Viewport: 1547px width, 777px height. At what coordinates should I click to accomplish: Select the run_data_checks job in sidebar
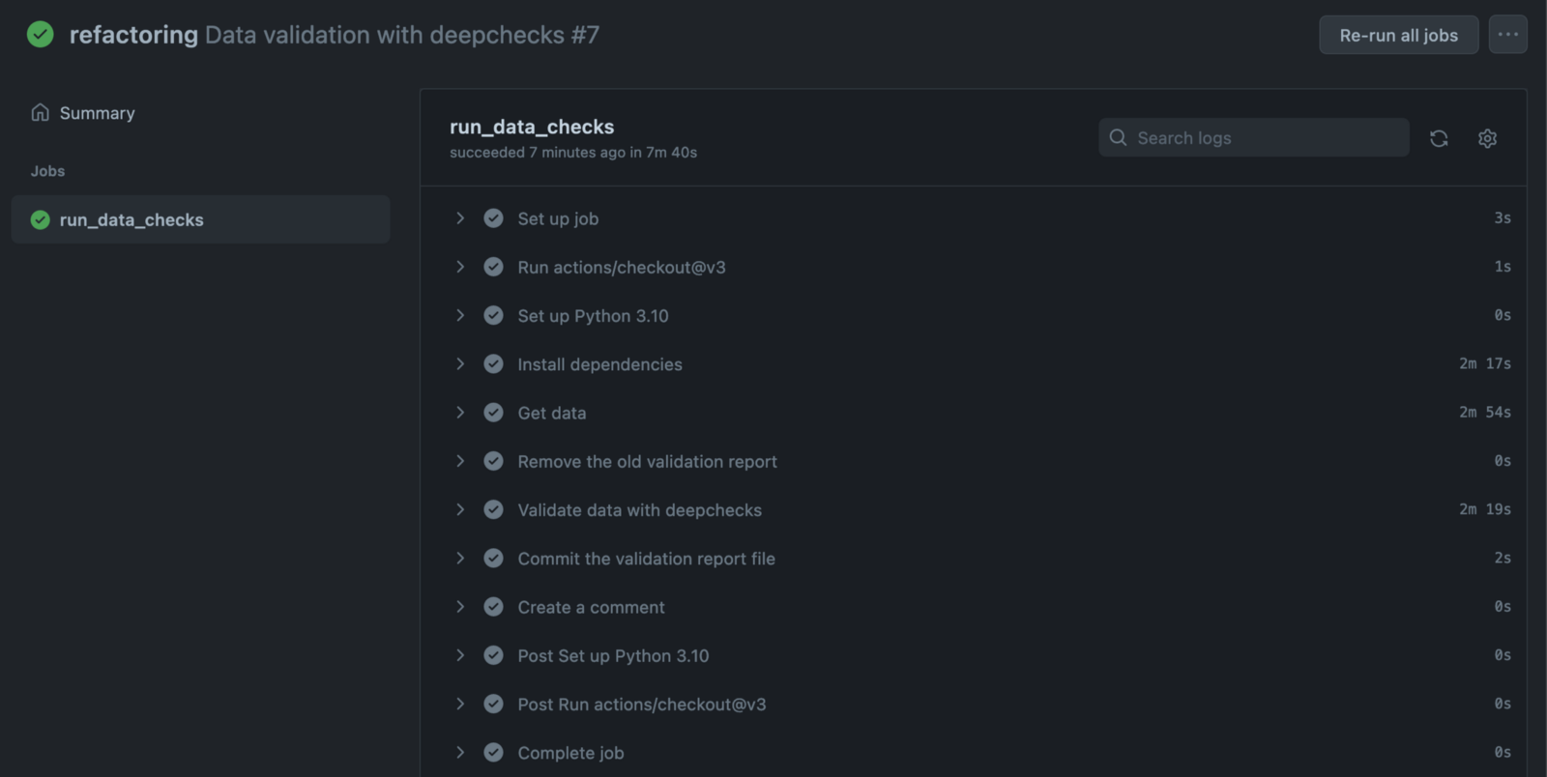[x=131, y=220]
